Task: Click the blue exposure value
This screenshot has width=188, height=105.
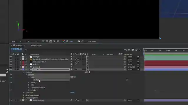Action: (x=71, y=41)
